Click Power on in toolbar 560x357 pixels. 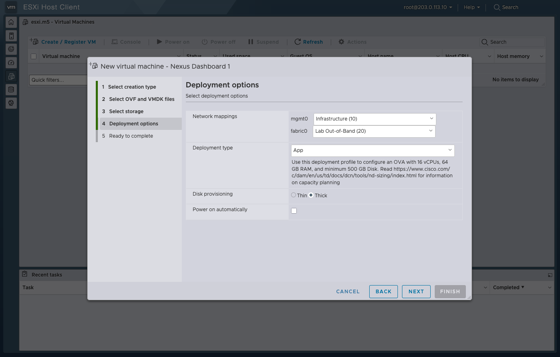[173, 42]
